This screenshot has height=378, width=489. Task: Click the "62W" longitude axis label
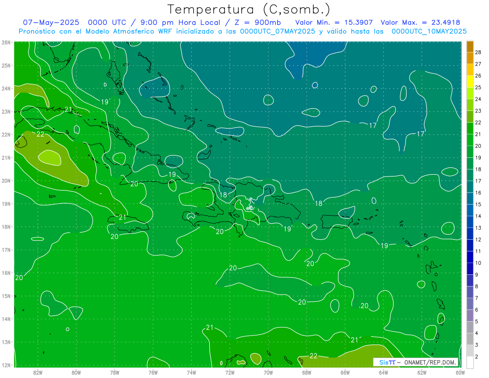422,372
